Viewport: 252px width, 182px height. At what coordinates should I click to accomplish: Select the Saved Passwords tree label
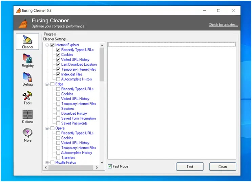tap(75, 123)
